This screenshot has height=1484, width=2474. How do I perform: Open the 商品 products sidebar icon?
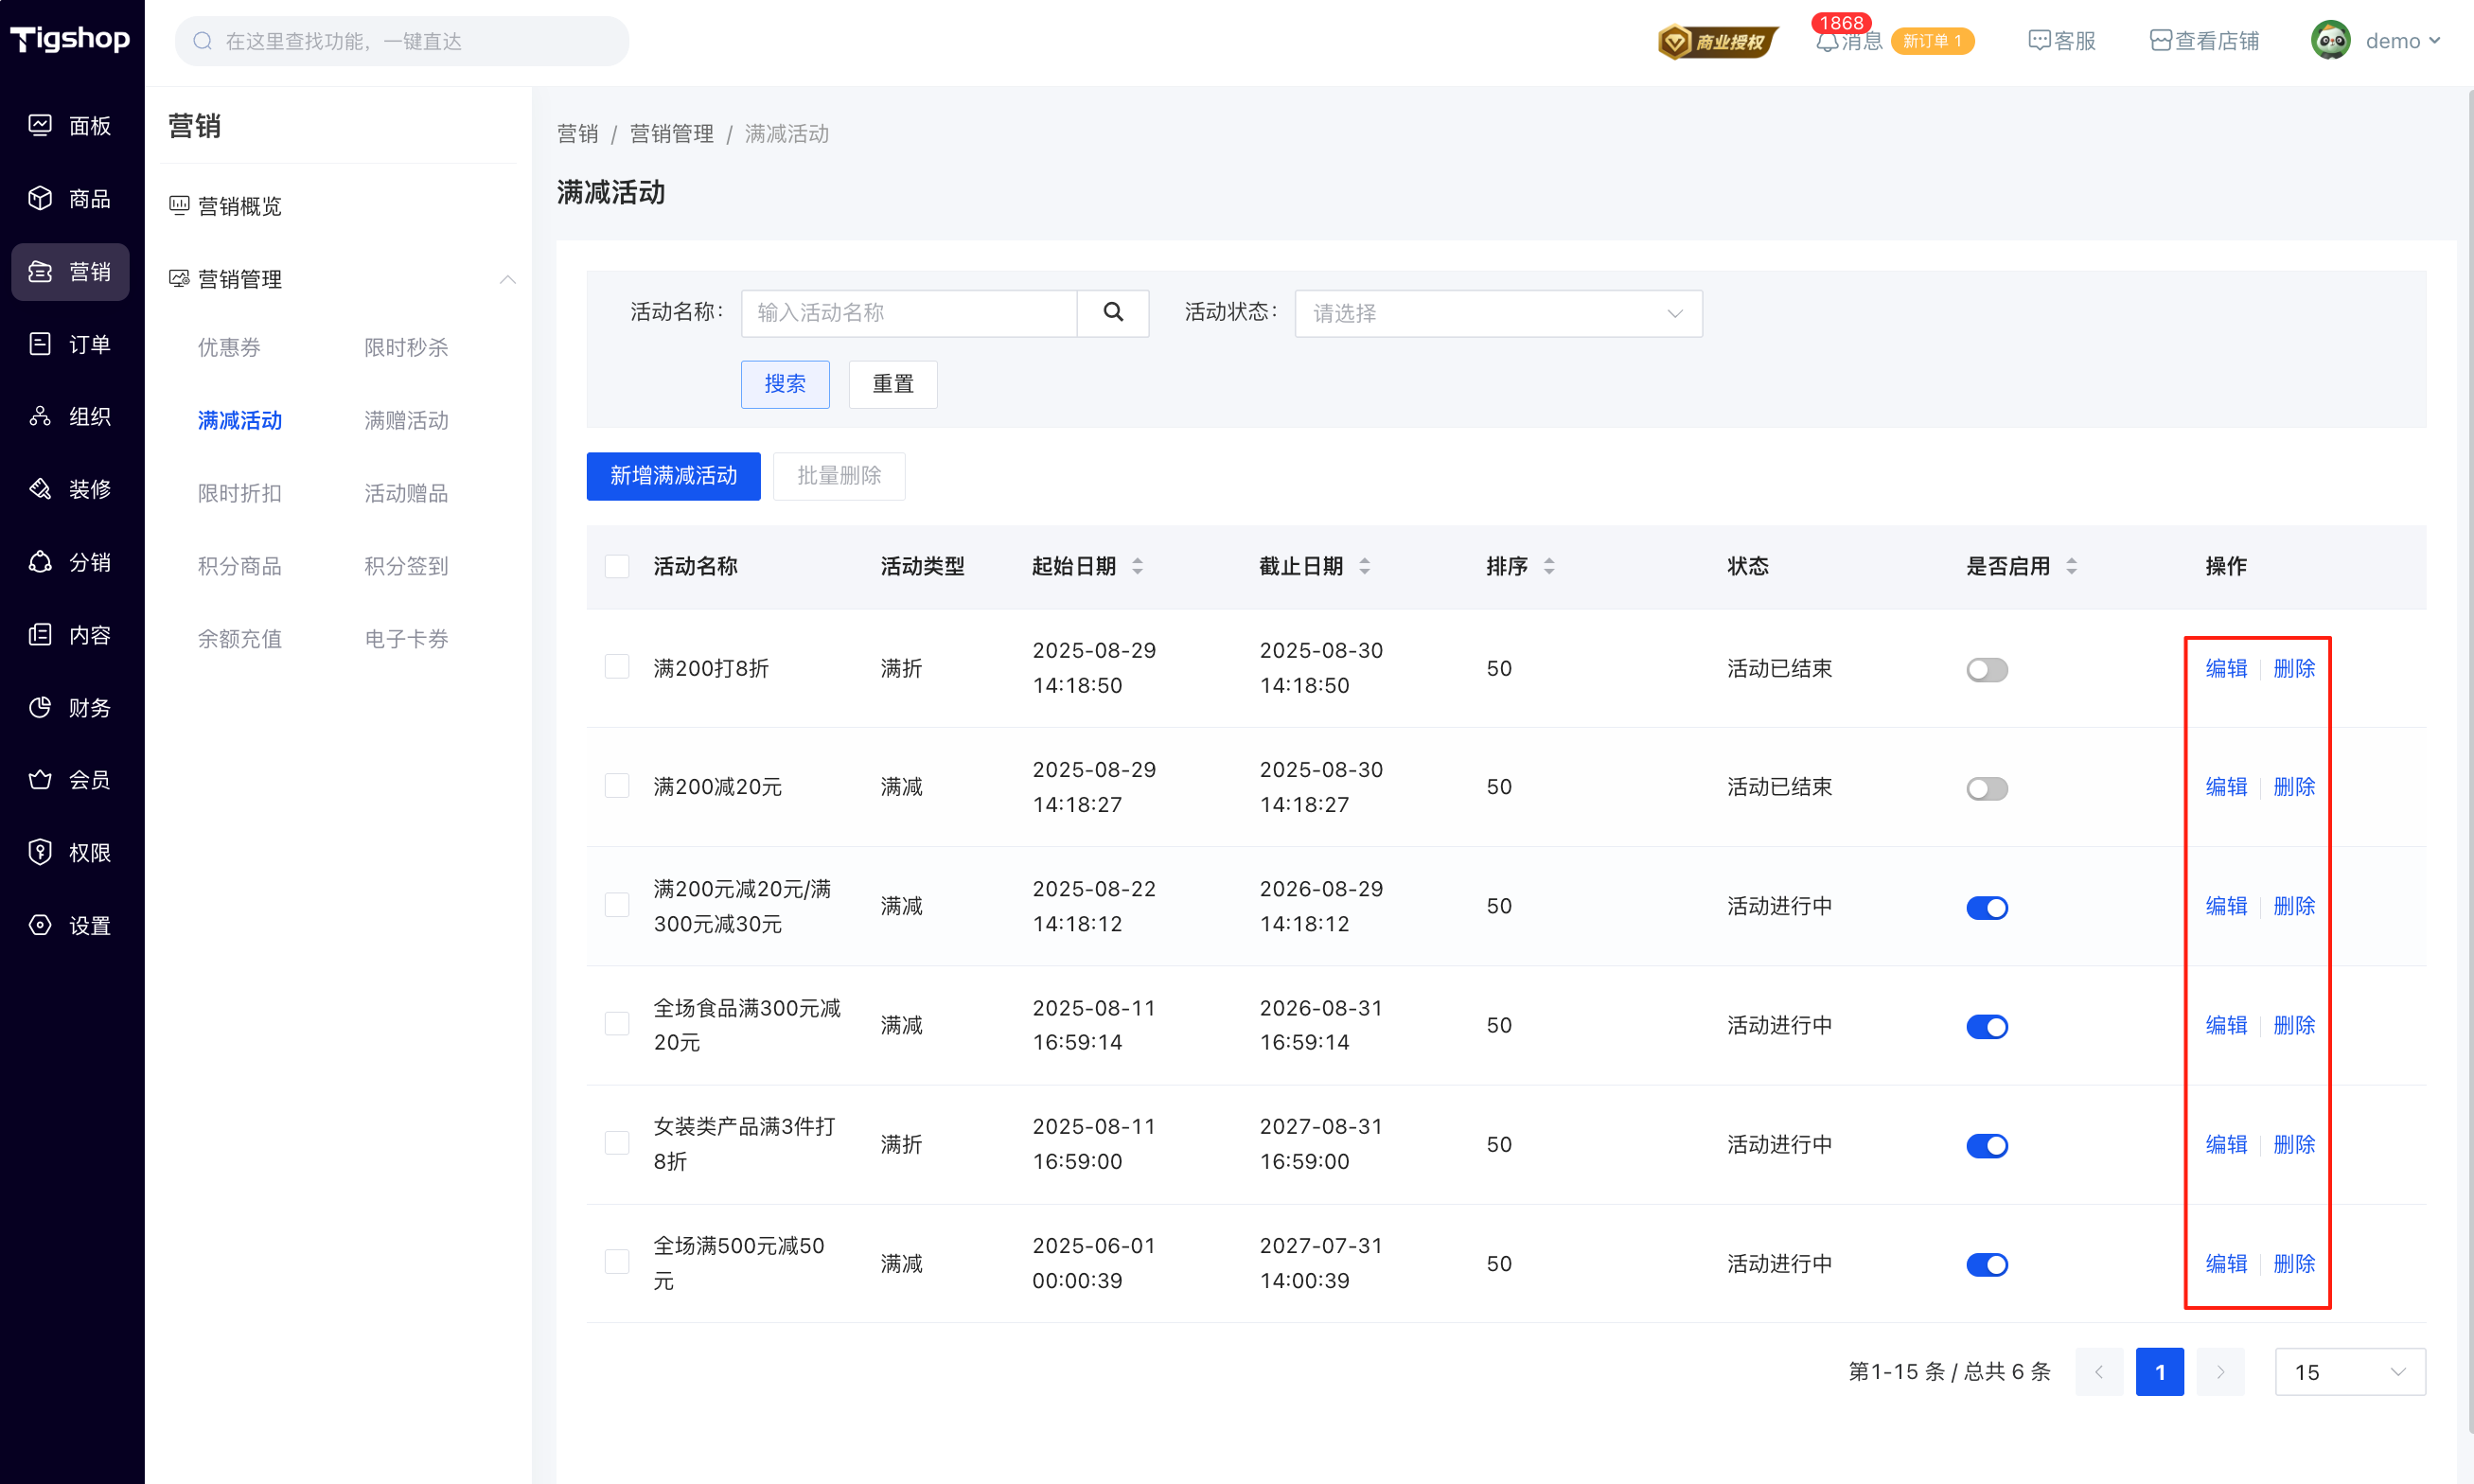tap(40, 198)
